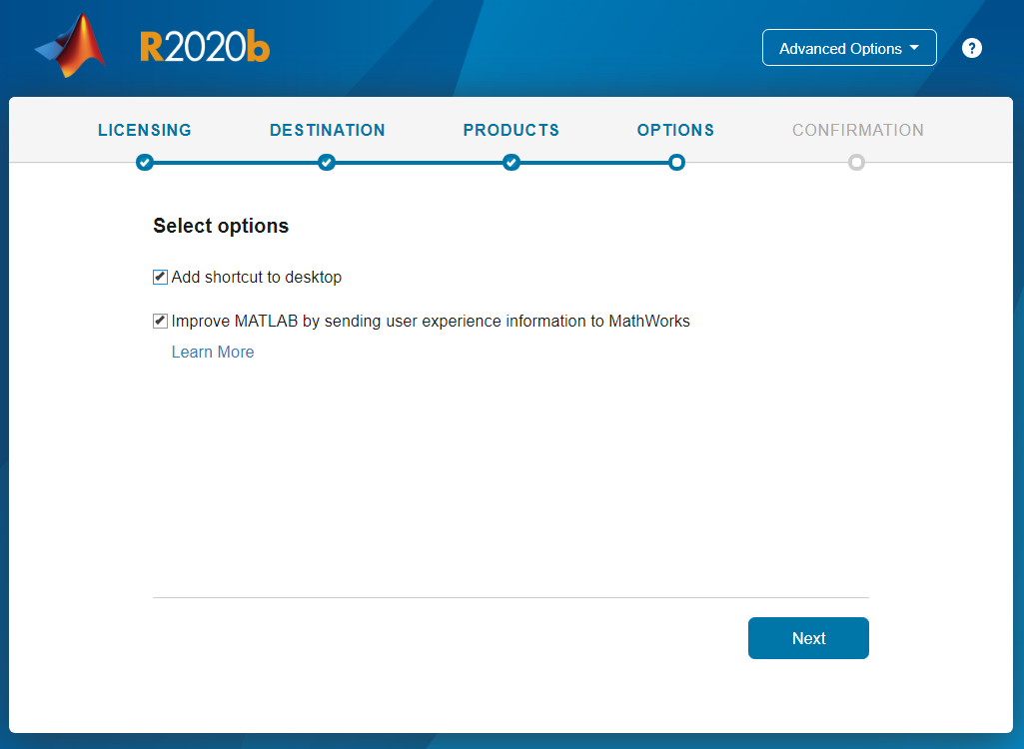Viewport: 1024px width, 749px height.
Task: Click the R2020b release logo text
Action: pos(205,47)
